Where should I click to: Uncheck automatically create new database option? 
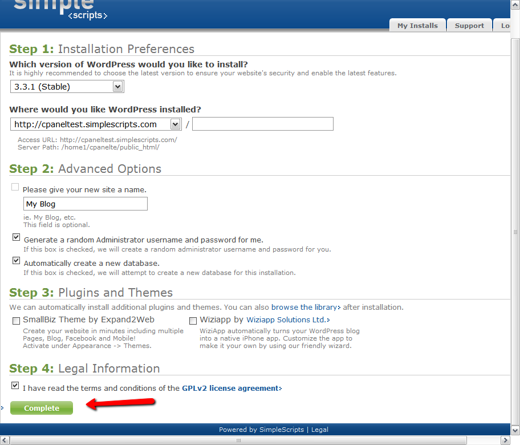point(16,261)
